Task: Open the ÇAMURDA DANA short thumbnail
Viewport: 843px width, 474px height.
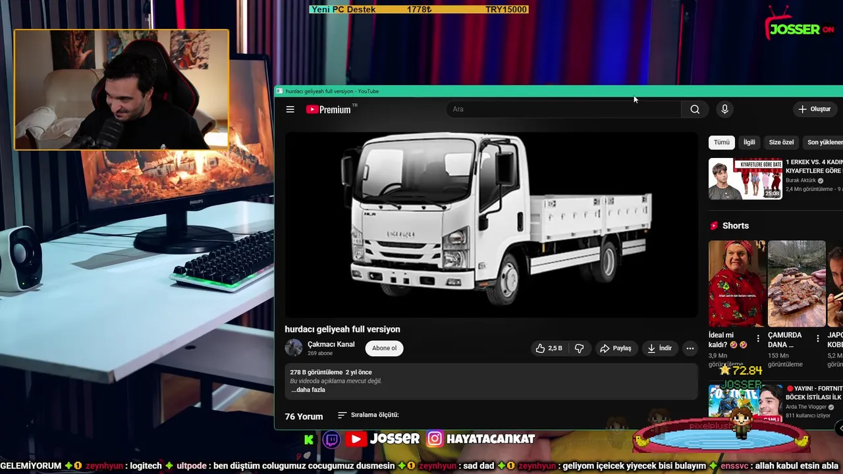Action: [796, 284]
